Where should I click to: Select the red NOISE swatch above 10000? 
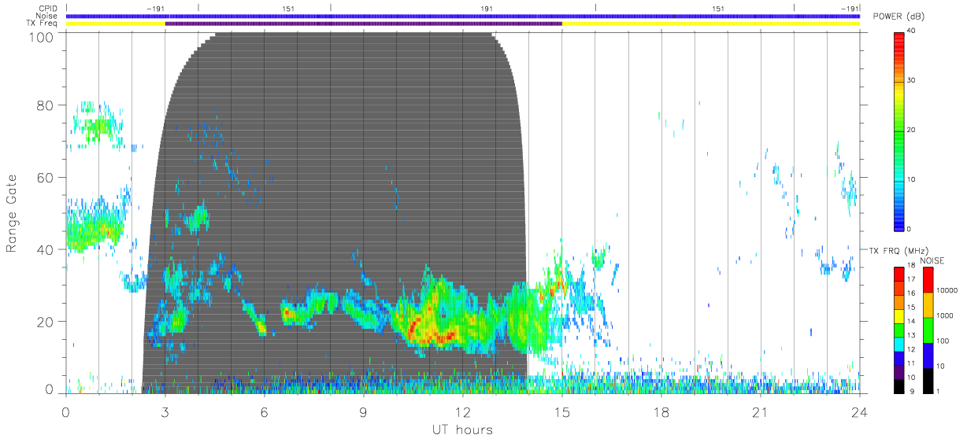tap(928, 279)
